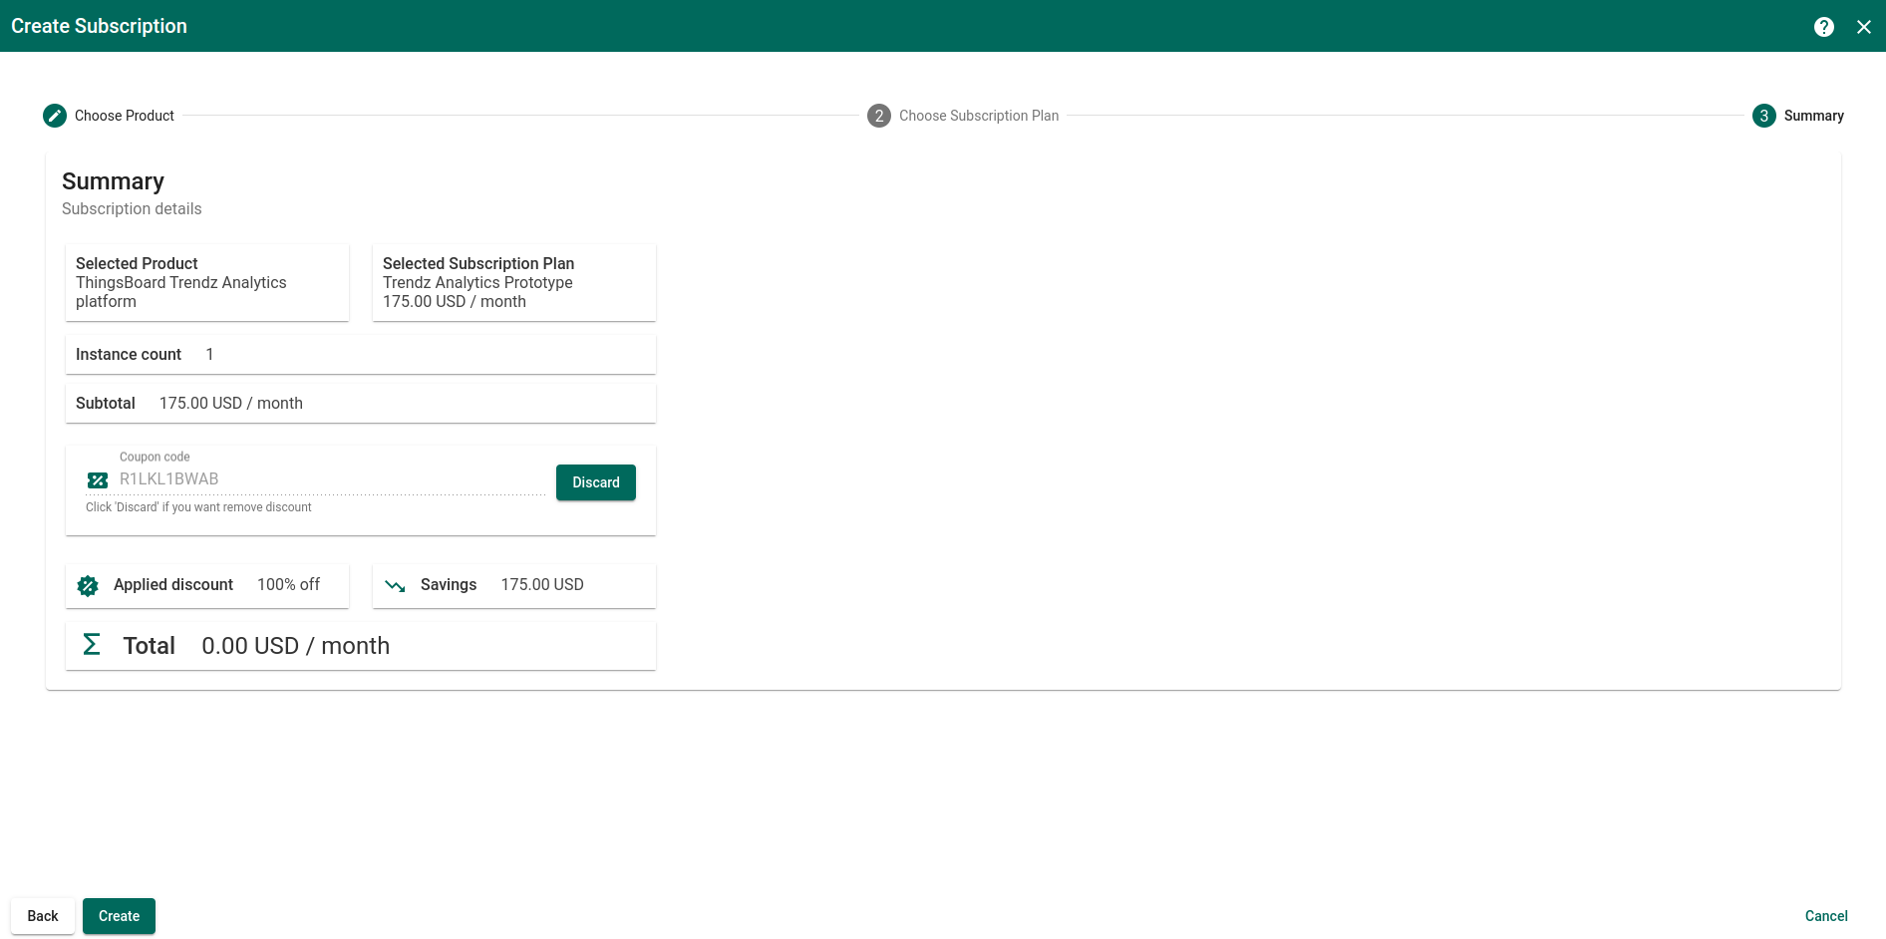This screenshot has width=1886, height=939.
Task: Click the step 2 circle icon
Action: [x=878, y=116]
